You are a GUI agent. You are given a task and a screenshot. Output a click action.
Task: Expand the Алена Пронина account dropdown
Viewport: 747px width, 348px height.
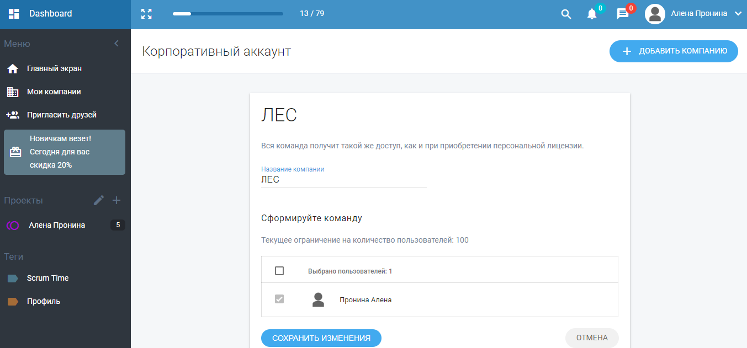738,14
